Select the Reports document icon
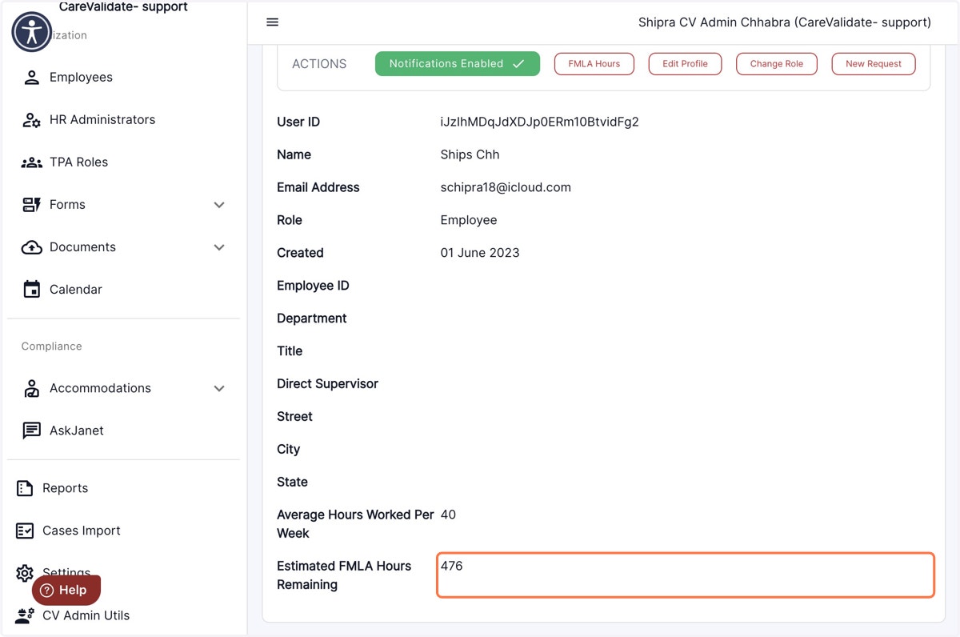960x637 pixels. [25, 488]
